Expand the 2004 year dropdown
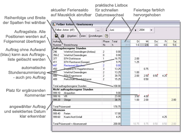Image resolution: width=181 pixels, height=134 pixels. coord(151,30)
